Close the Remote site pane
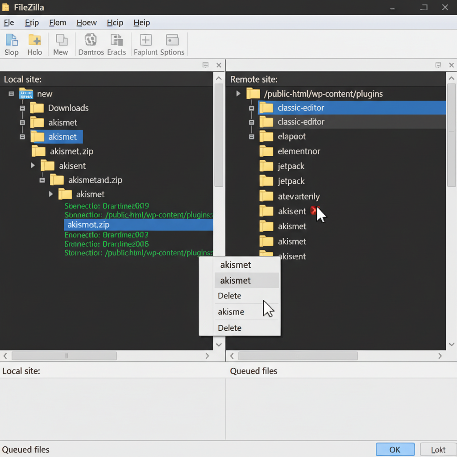Screen dimensions: 457x457 pyautogui.click(x=452, y=65)
